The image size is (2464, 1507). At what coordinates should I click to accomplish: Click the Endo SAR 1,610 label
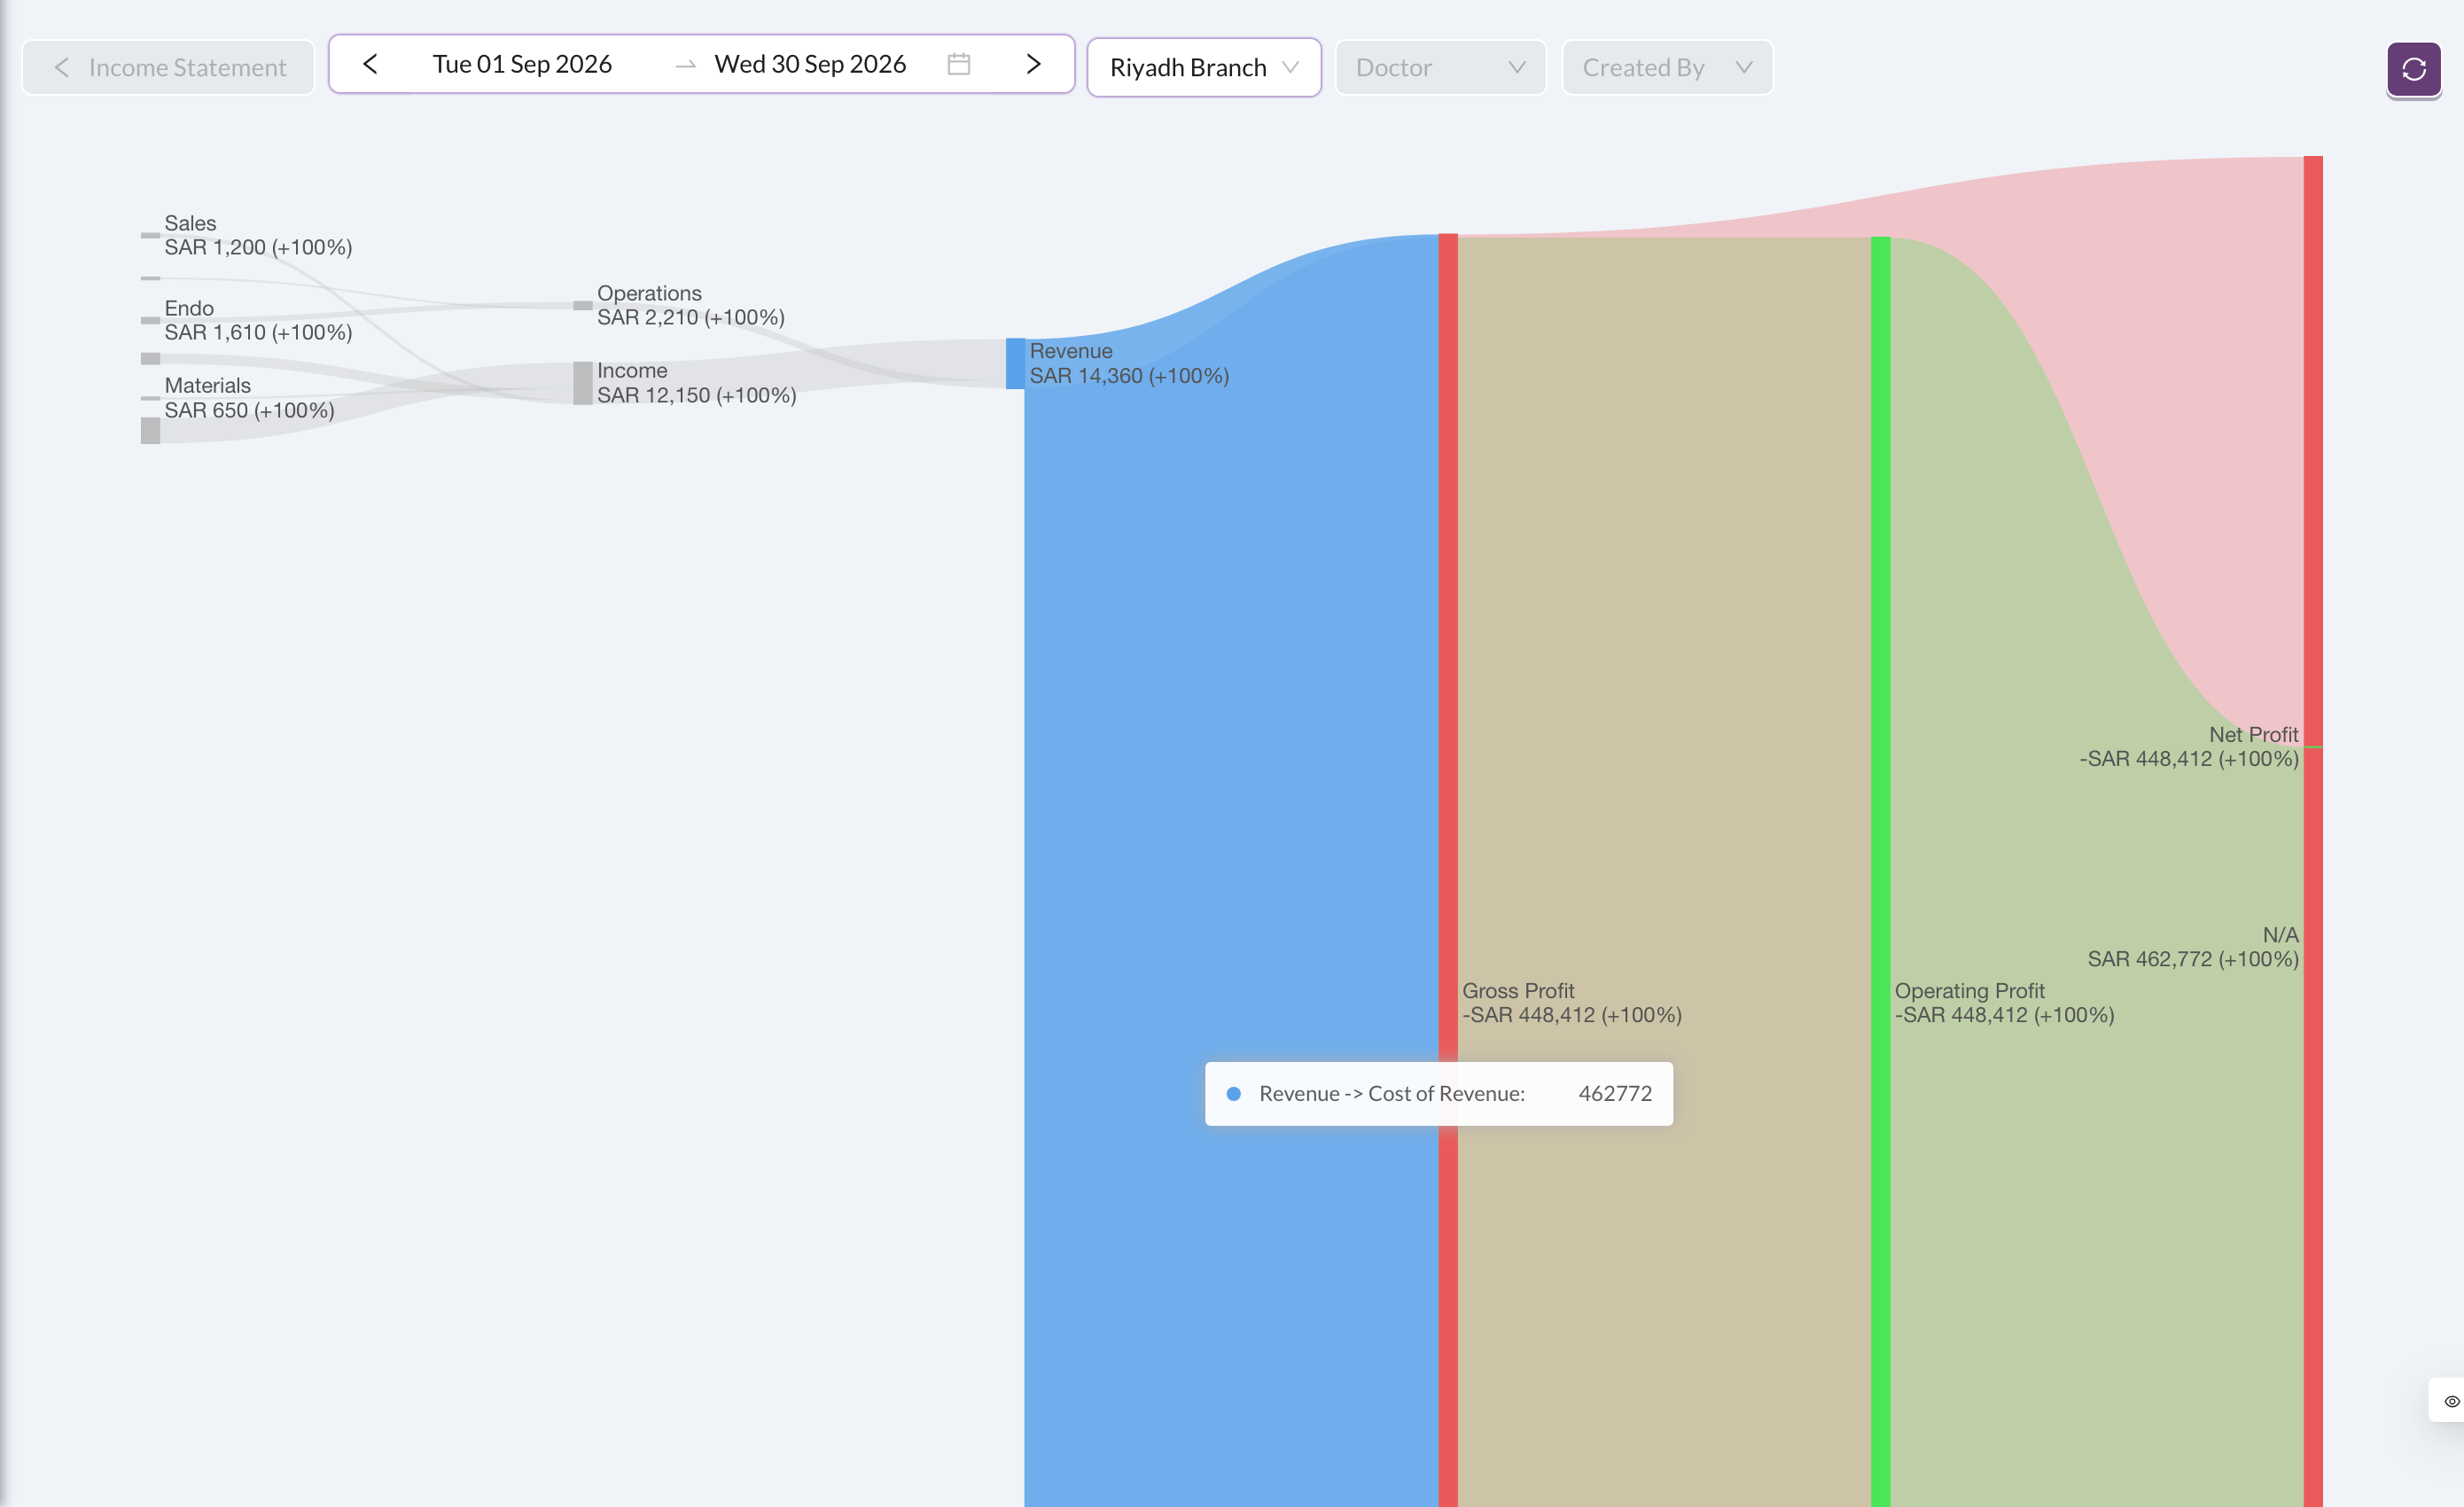click(258, 320)
